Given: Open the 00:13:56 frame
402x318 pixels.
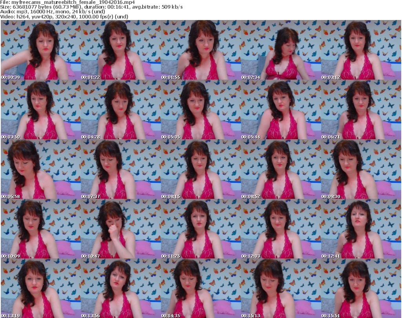Looking at the screenshot, I should (x=121, y=288).
